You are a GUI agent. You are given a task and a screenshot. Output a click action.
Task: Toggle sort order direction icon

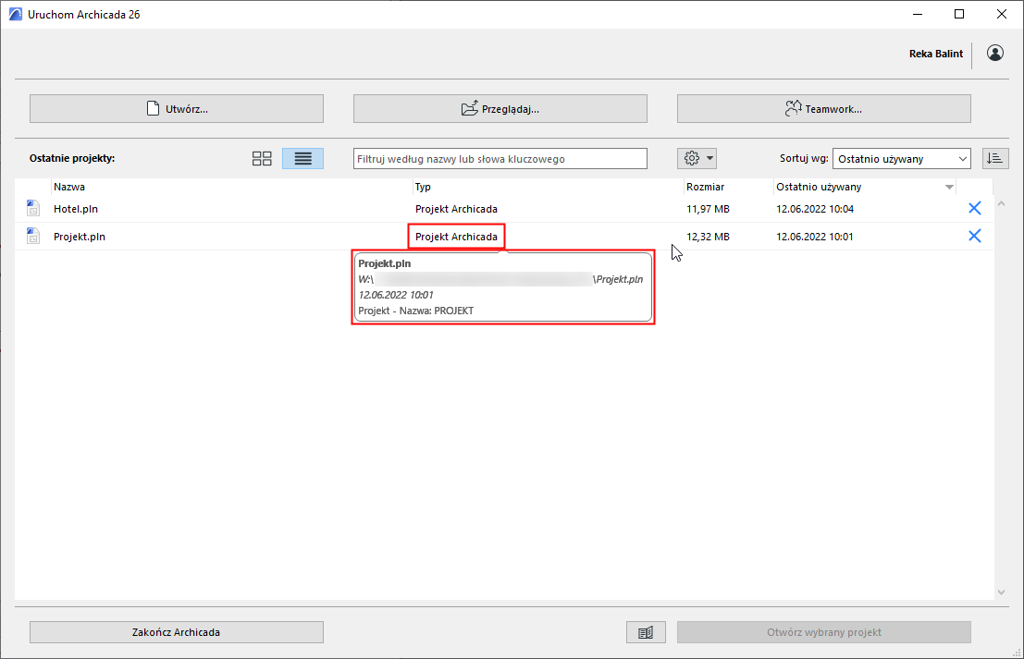[x=995, y=158]
